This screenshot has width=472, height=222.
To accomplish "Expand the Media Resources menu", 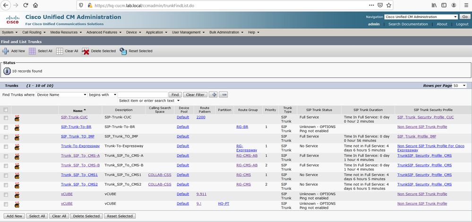I will [x=66, y=32].
